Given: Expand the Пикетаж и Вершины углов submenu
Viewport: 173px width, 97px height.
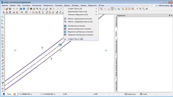Looking at the screenshot, I should point(81,15).
